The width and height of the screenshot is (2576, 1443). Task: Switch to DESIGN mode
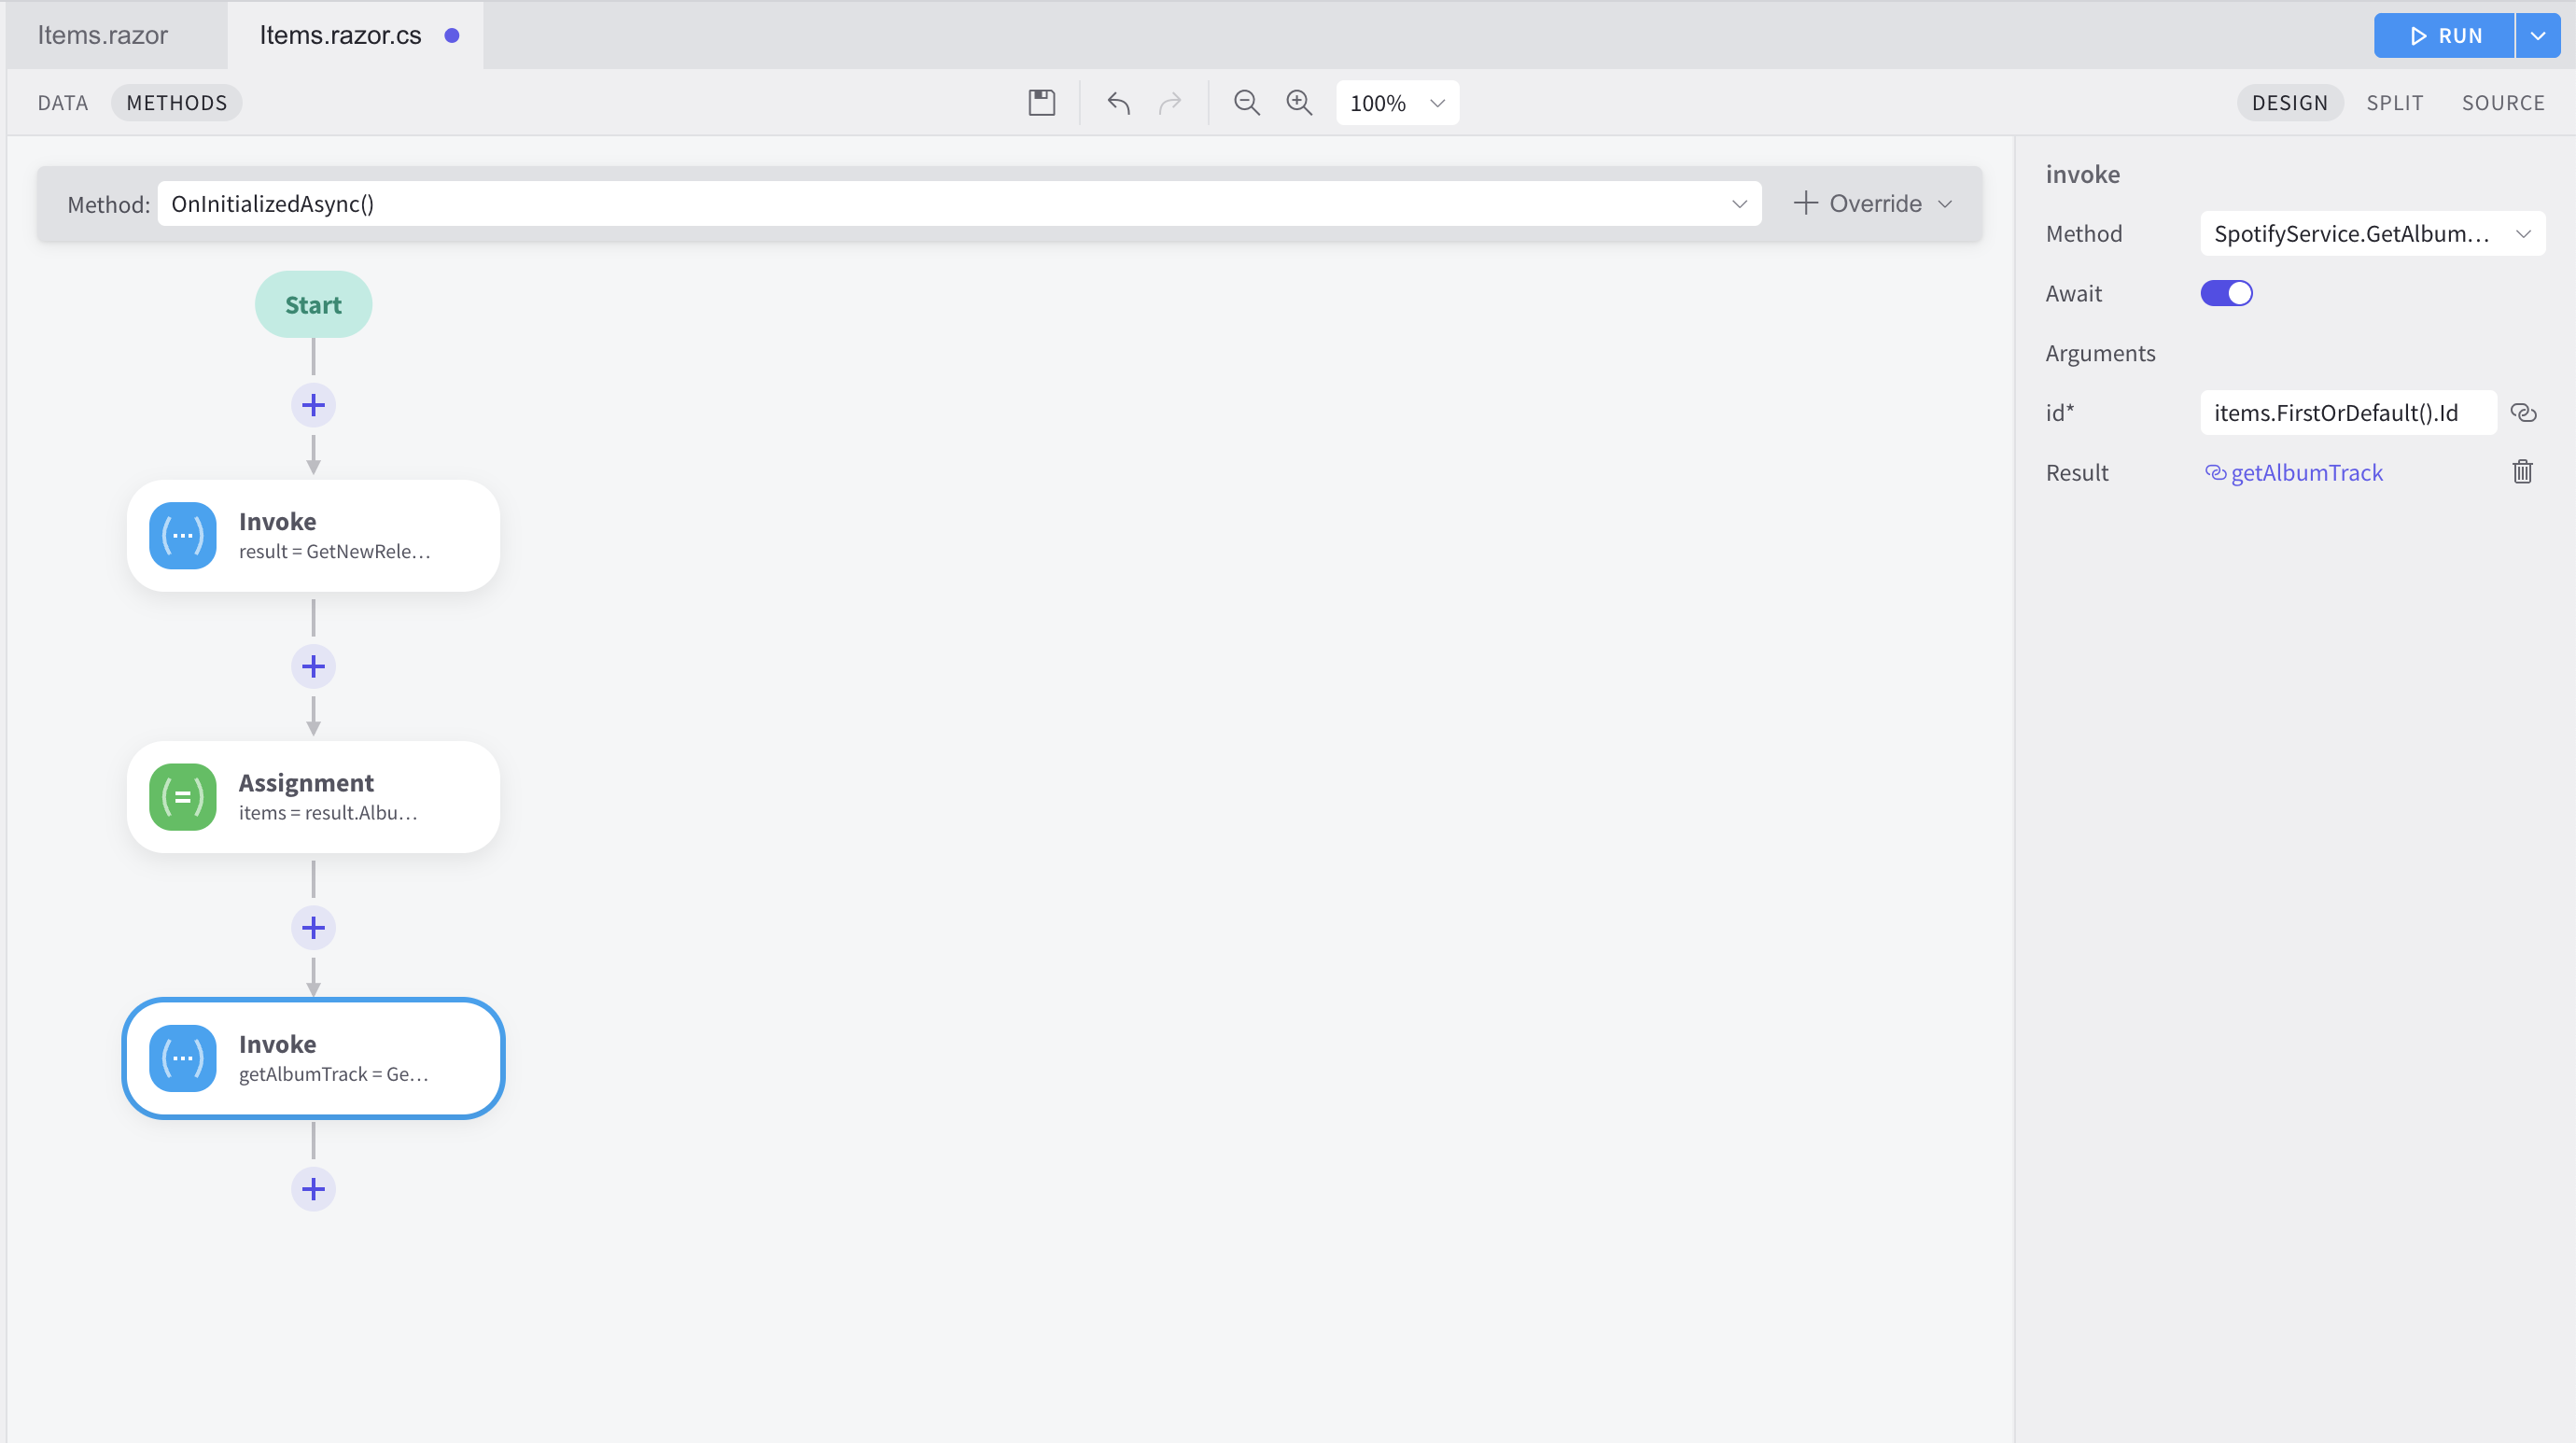(x=2290, y=102)
